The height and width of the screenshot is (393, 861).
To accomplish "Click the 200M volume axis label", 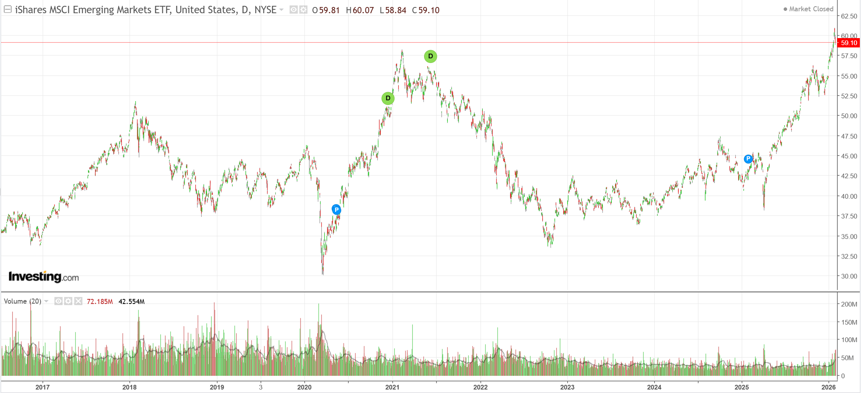I will [849, 304].
